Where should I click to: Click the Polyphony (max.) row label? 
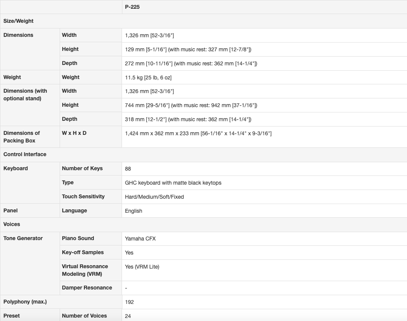[25, 302]
